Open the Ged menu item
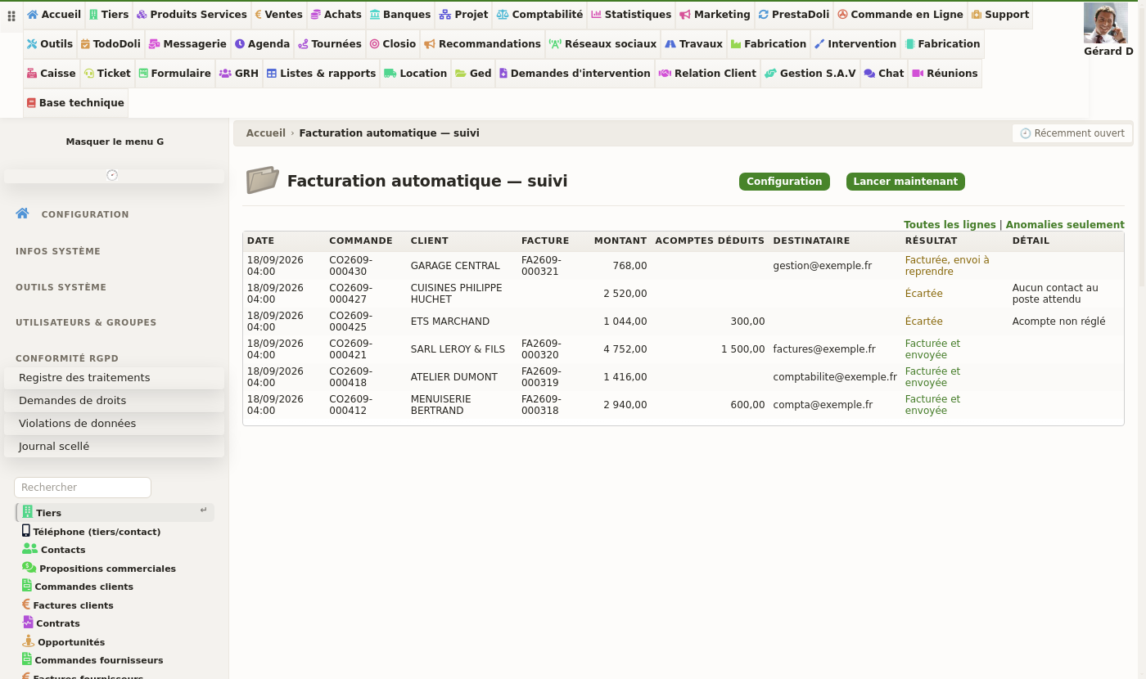This screenshot has height=679, width=1146. coord(473,74)
